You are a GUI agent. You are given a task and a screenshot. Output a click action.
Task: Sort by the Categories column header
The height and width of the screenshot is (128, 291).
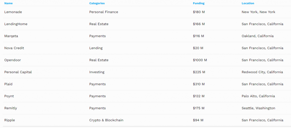coord(97,3)
